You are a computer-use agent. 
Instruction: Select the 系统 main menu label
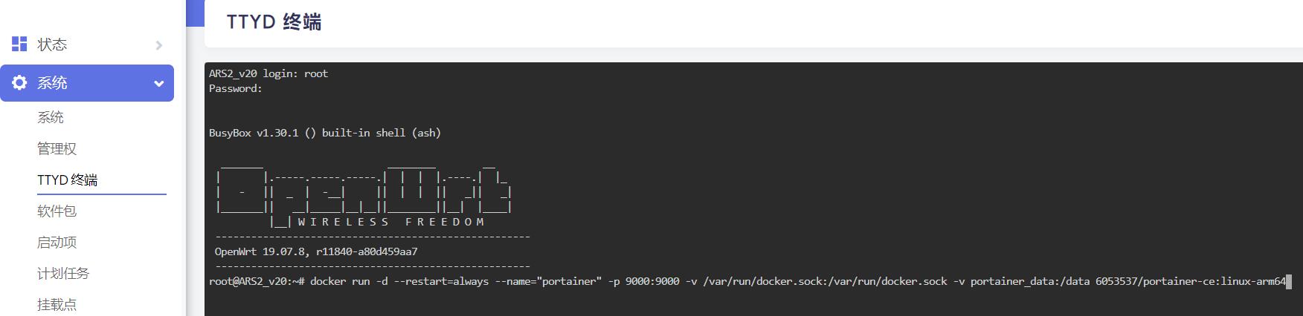pyautogui.click(x=52, y=83)
